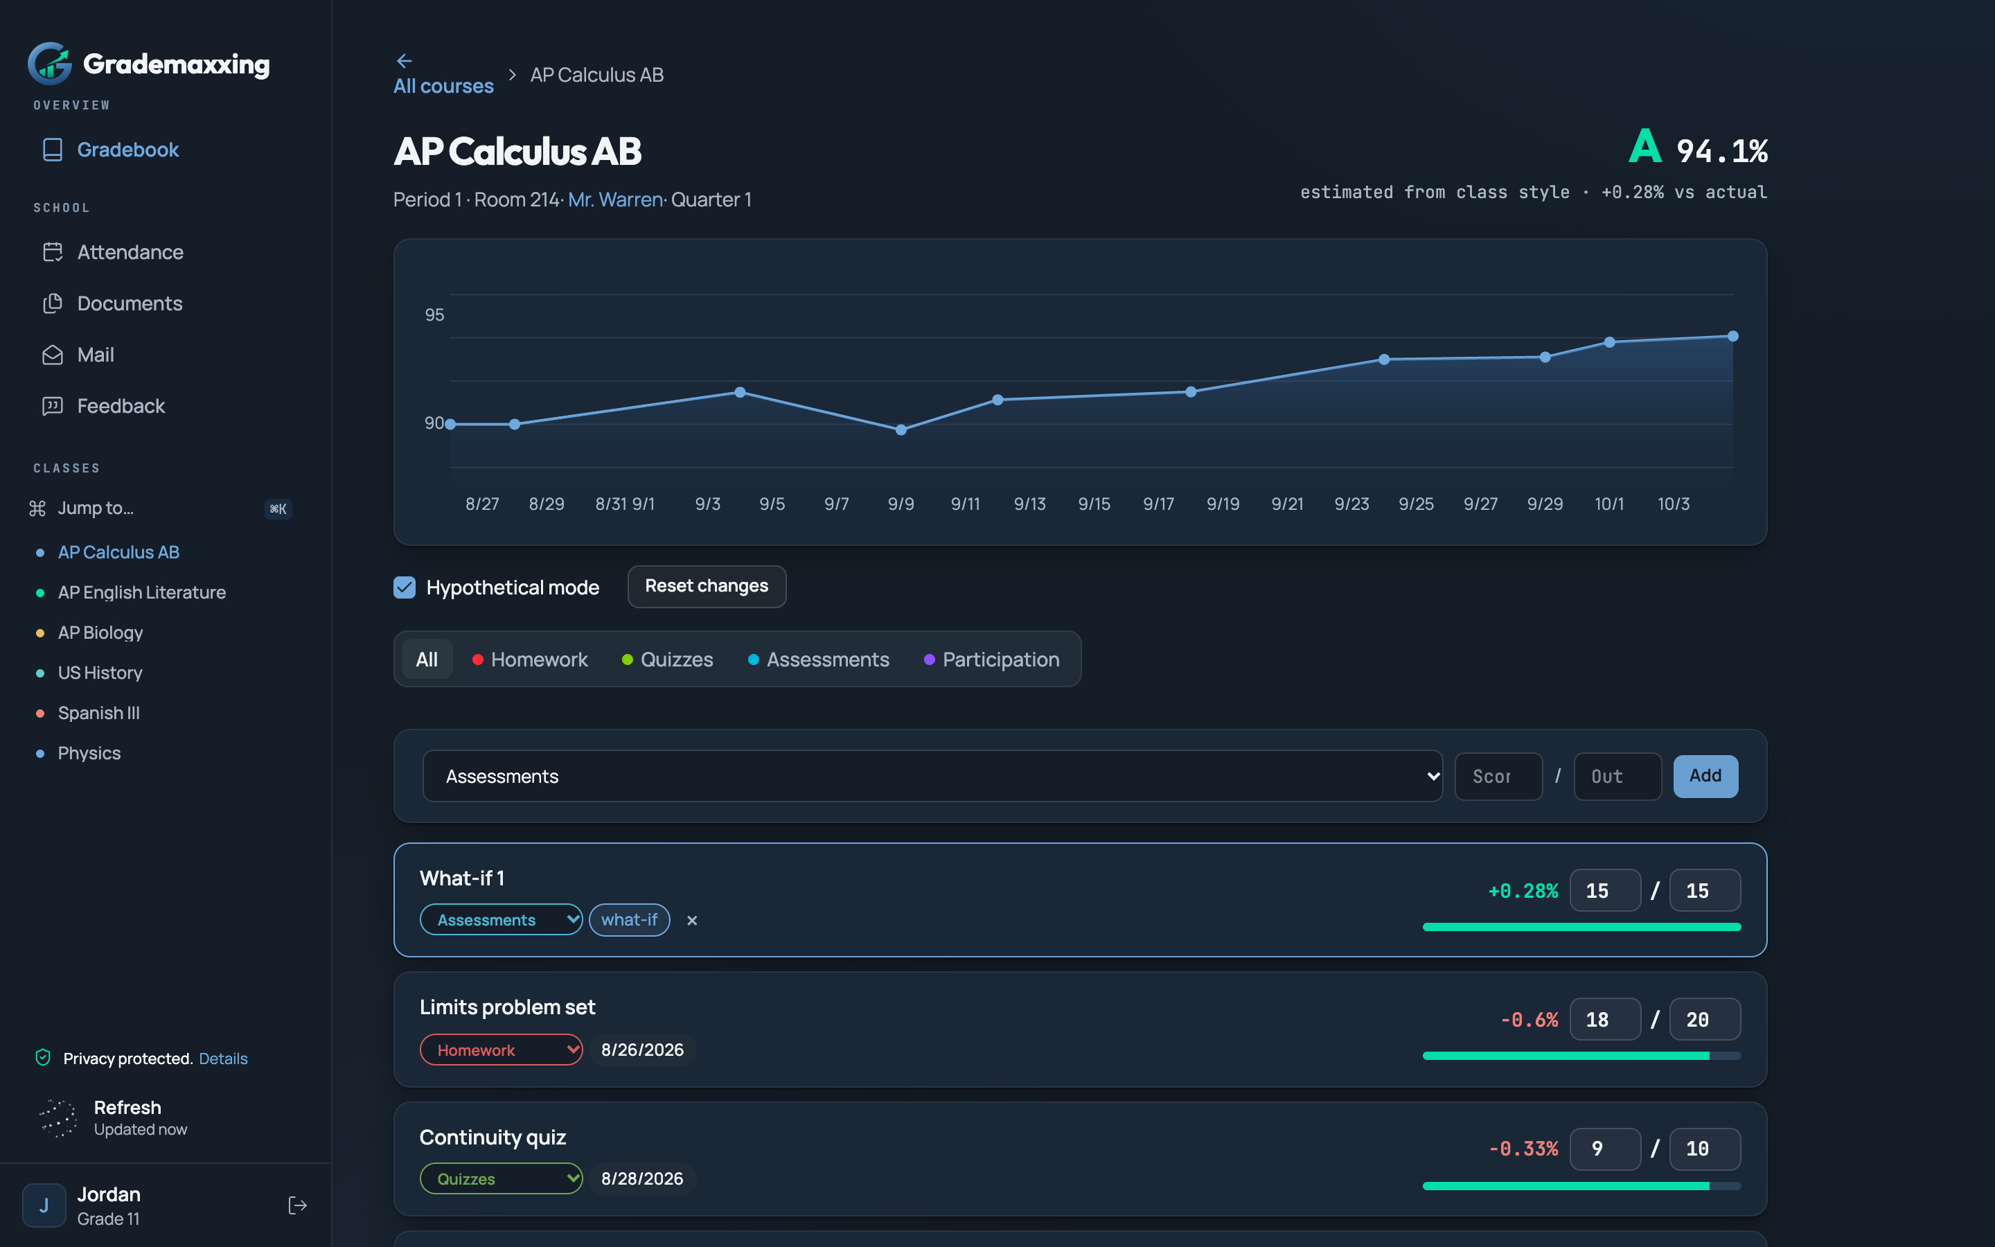
Task: Click the back arrow above All courses
Action: click(x=404, y=61)
